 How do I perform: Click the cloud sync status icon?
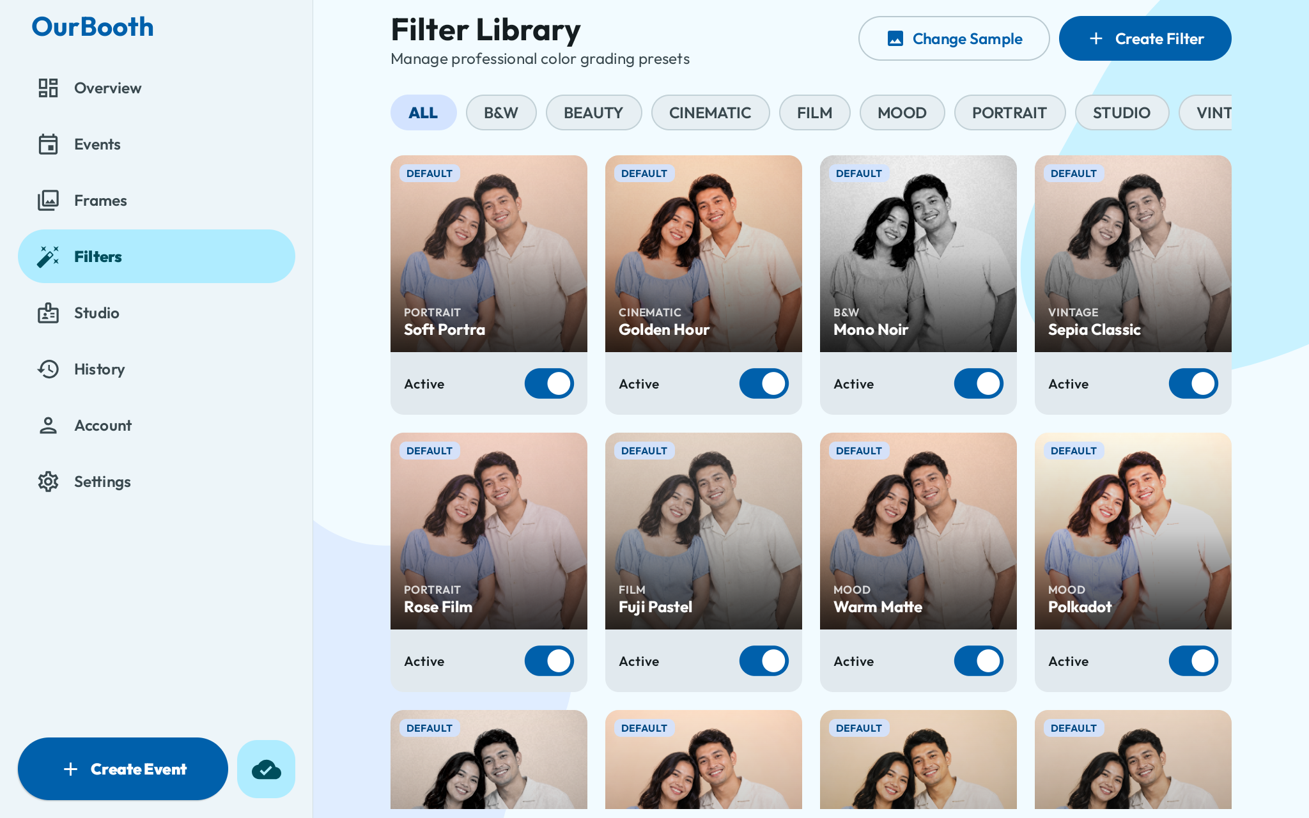tap(266, 769)
